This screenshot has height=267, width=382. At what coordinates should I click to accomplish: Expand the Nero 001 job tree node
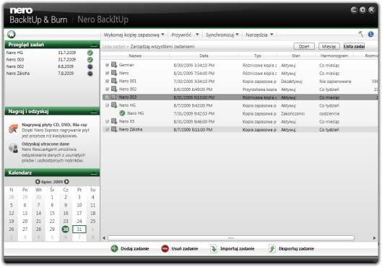[x=107, y=81]
